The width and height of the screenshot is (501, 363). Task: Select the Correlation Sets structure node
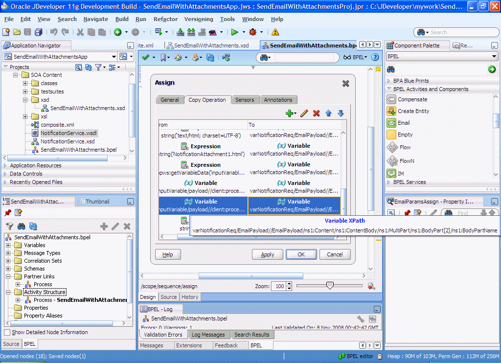click(x=43, y=261)
